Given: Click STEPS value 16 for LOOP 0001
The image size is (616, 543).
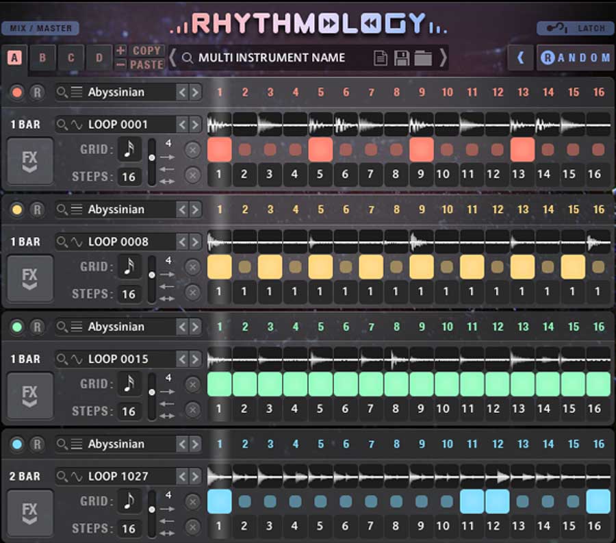Looking at the screenshot, I should coord(129,177).
